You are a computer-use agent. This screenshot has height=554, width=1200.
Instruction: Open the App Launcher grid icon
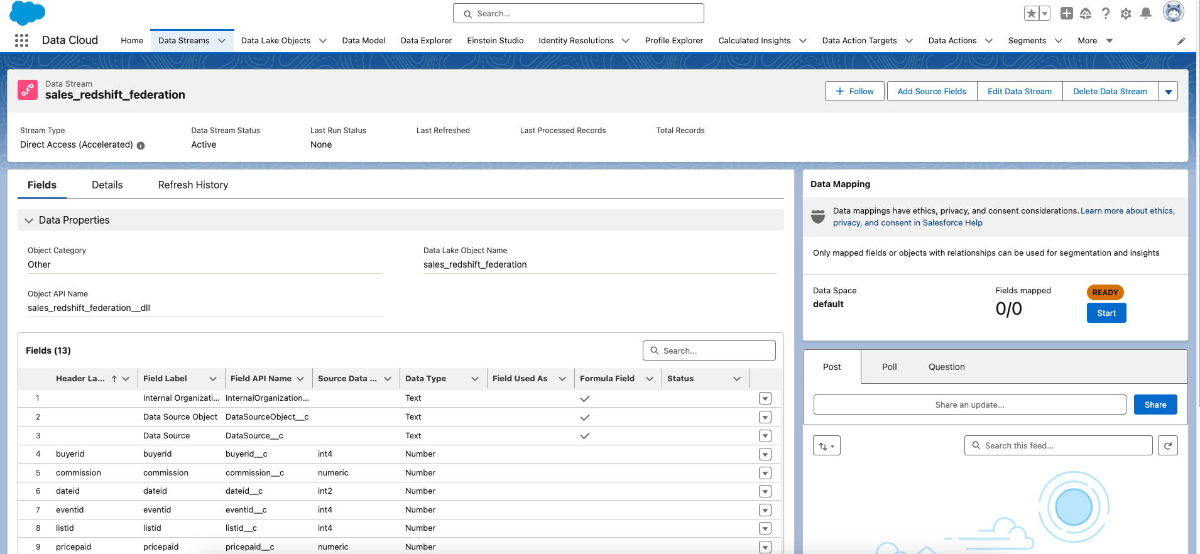(21, 40)
